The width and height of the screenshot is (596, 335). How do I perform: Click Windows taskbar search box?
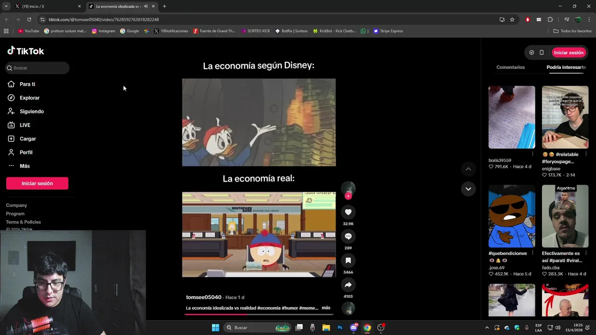(x=257, y=328)
